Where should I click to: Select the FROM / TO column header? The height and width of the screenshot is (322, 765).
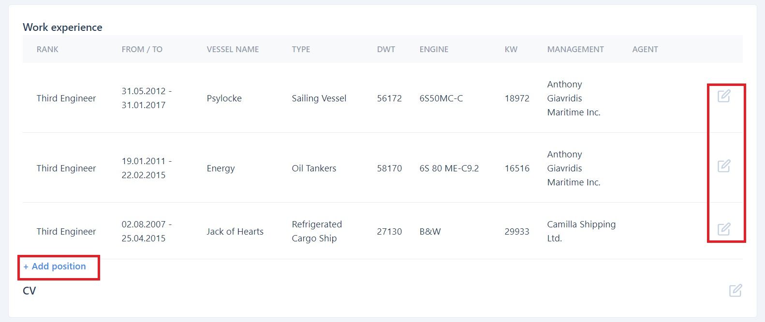pyautogui.click(x=142, y=49)
